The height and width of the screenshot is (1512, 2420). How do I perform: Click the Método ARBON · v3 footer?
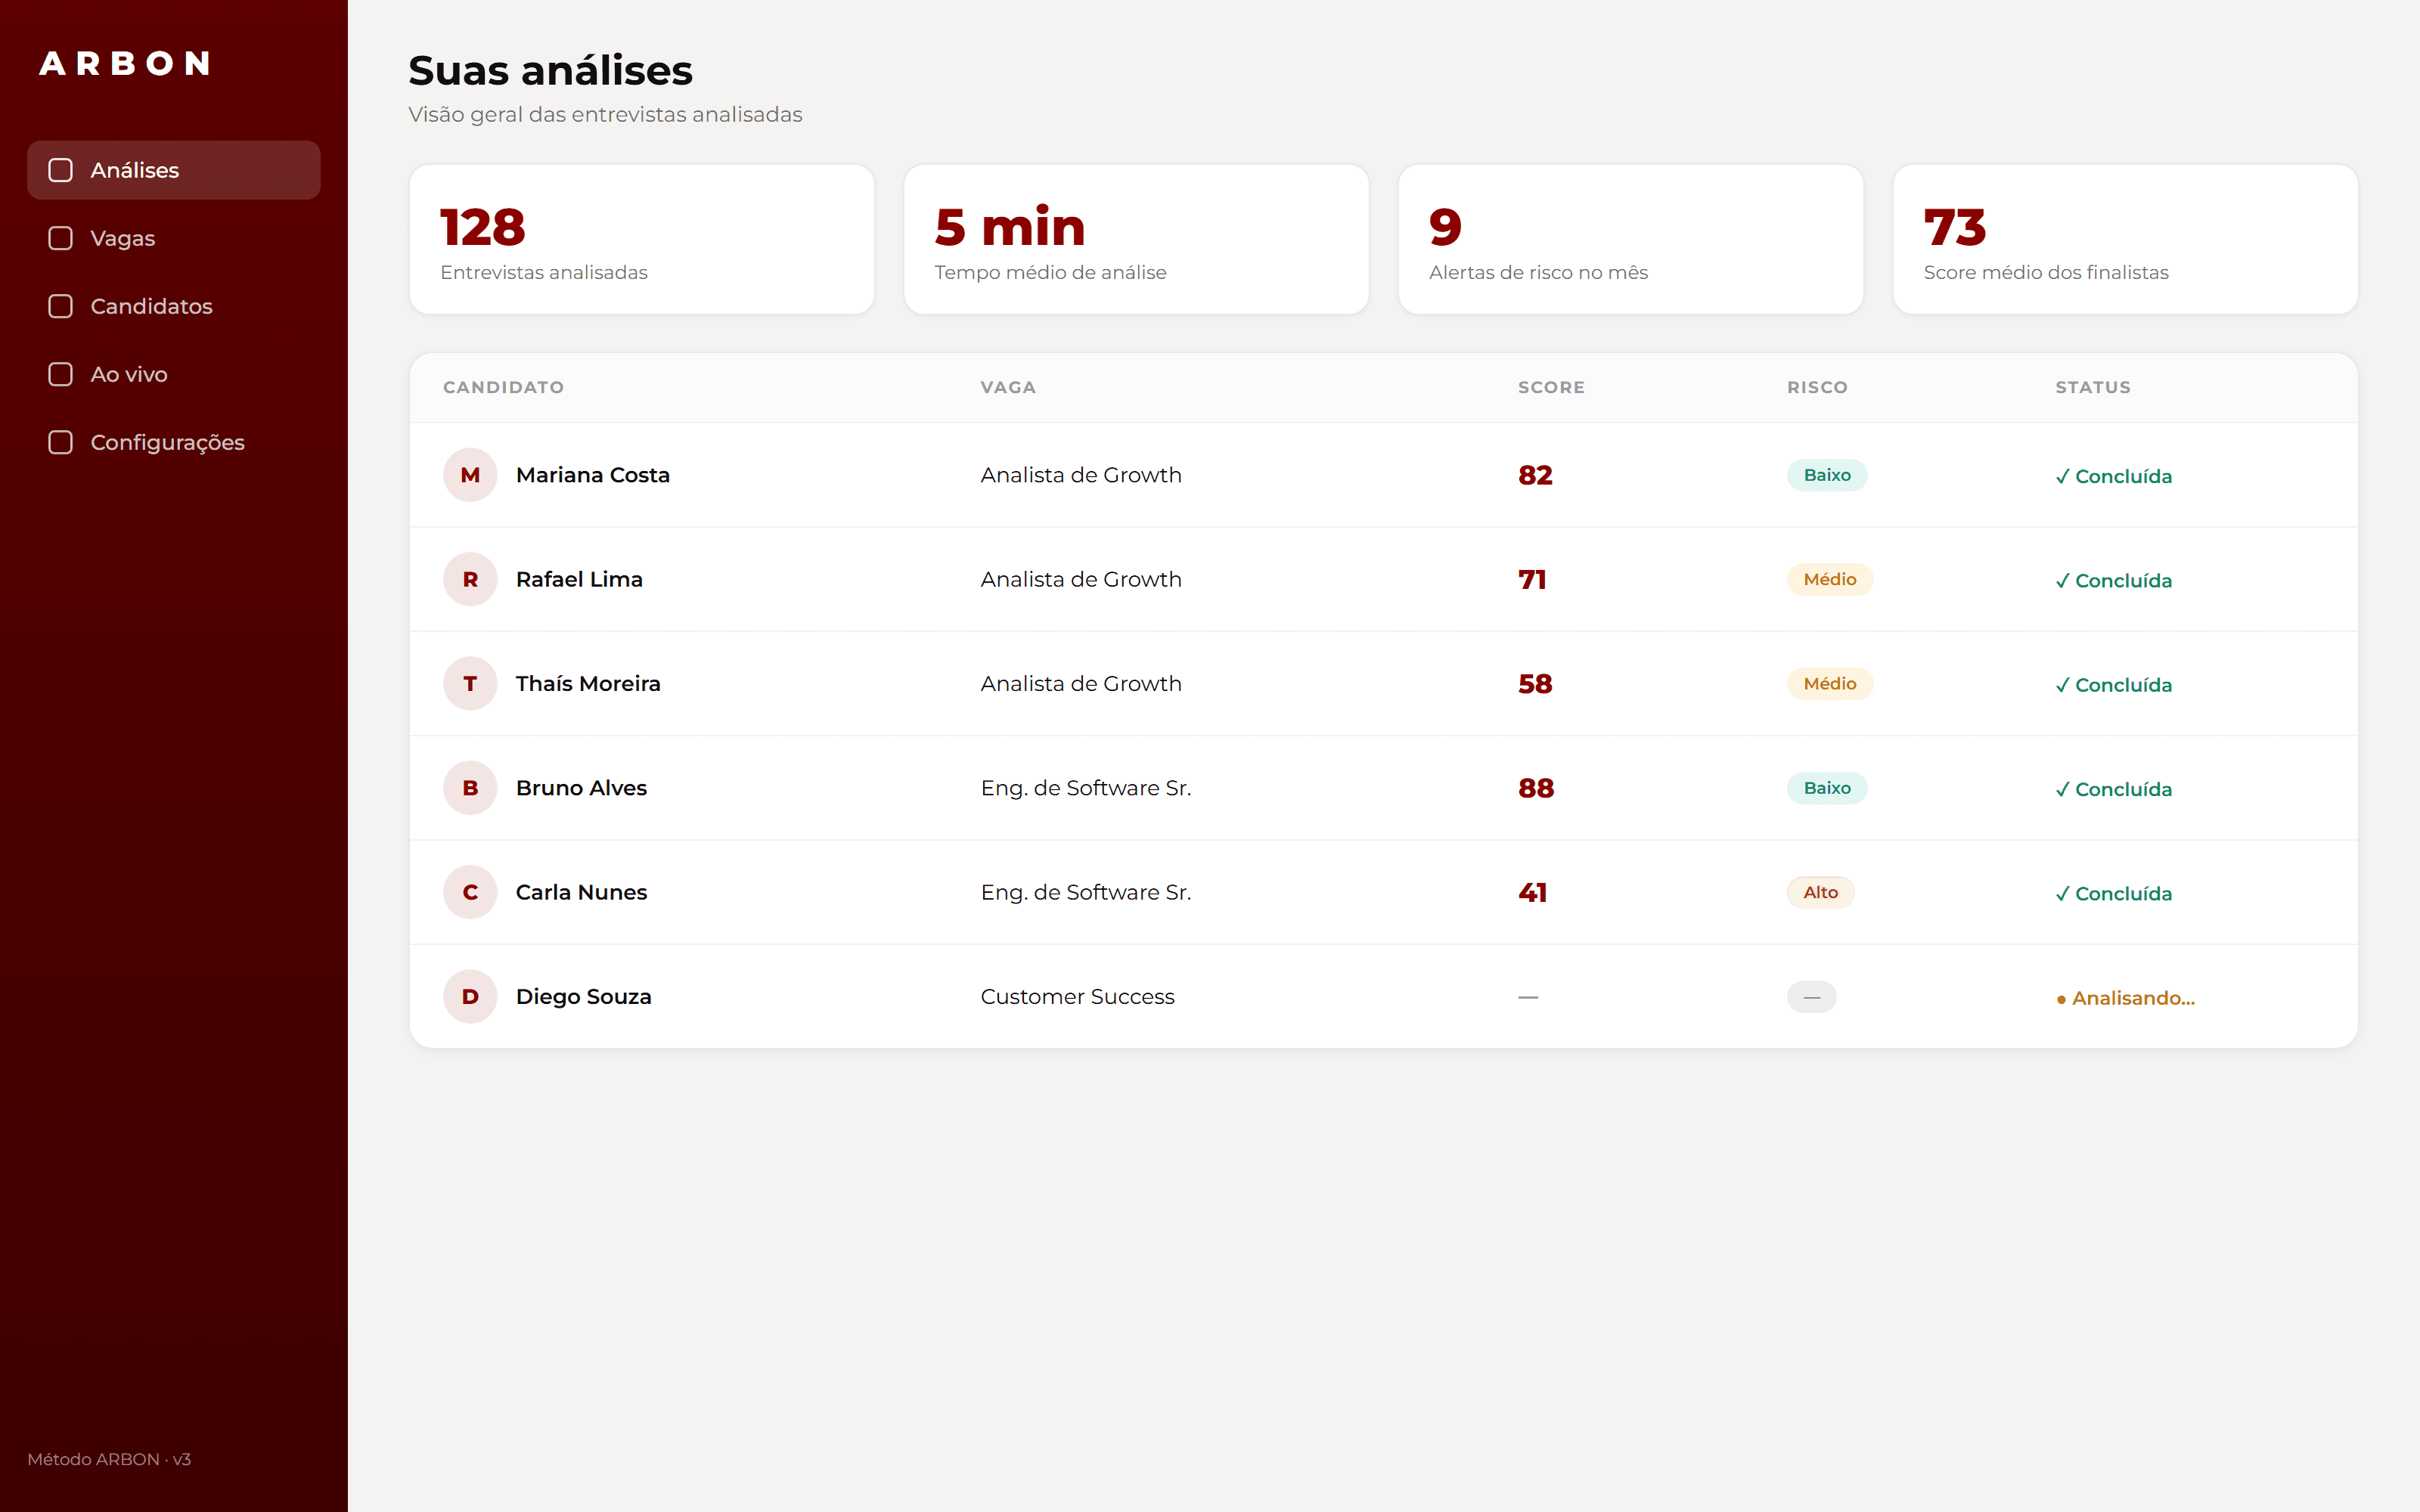pyautogui.click(x=109, y=1459)
